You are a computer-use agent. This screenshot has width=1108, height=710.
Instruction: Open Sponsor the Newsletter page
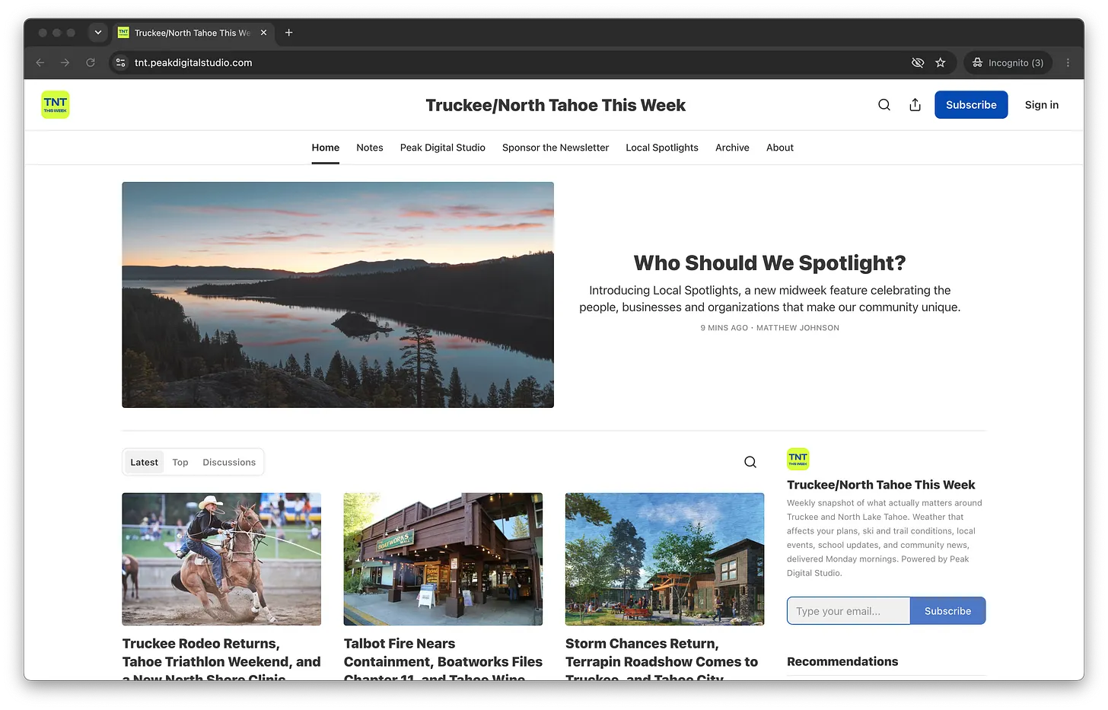tap(556, 148)
